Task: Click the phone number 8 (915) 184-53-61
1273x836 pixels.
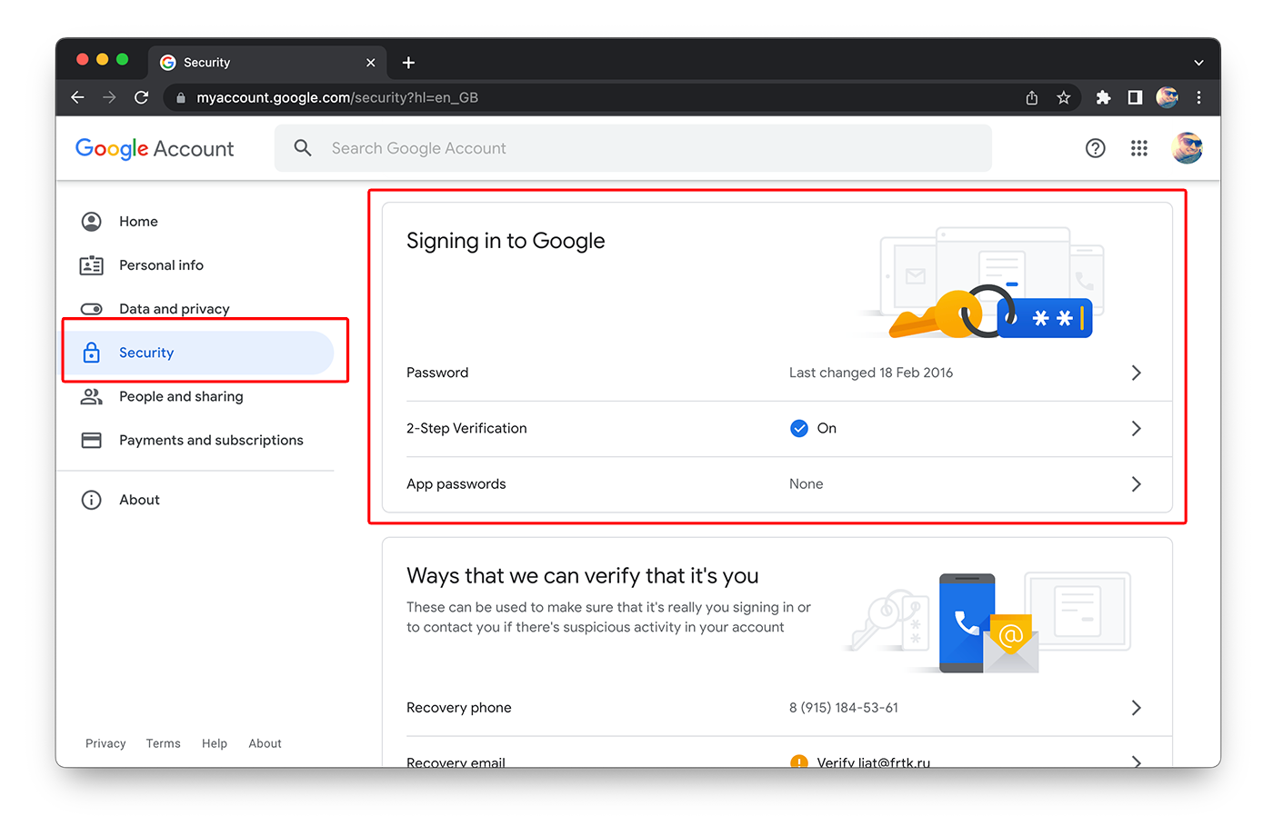Action: coord(844,708)
